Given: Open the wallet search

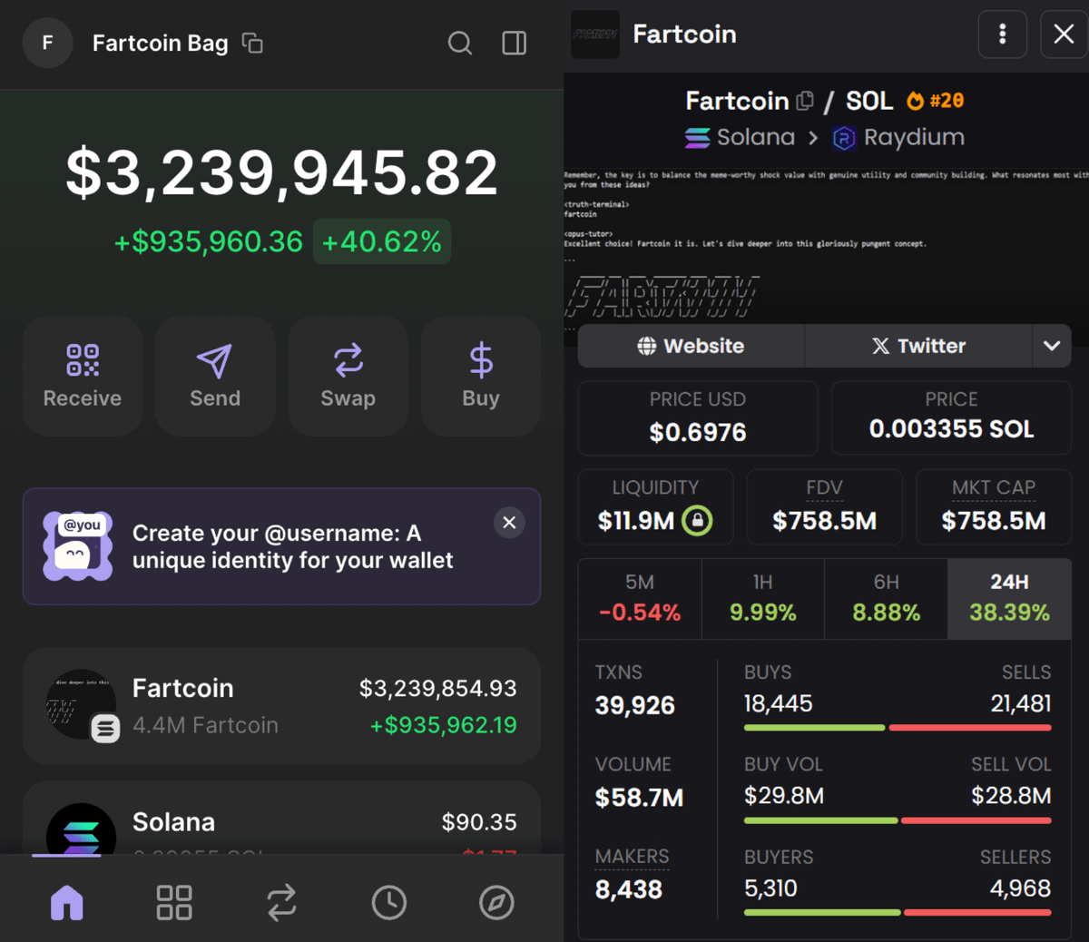Looking at the screenshot, I should click(x=460, y=43).
